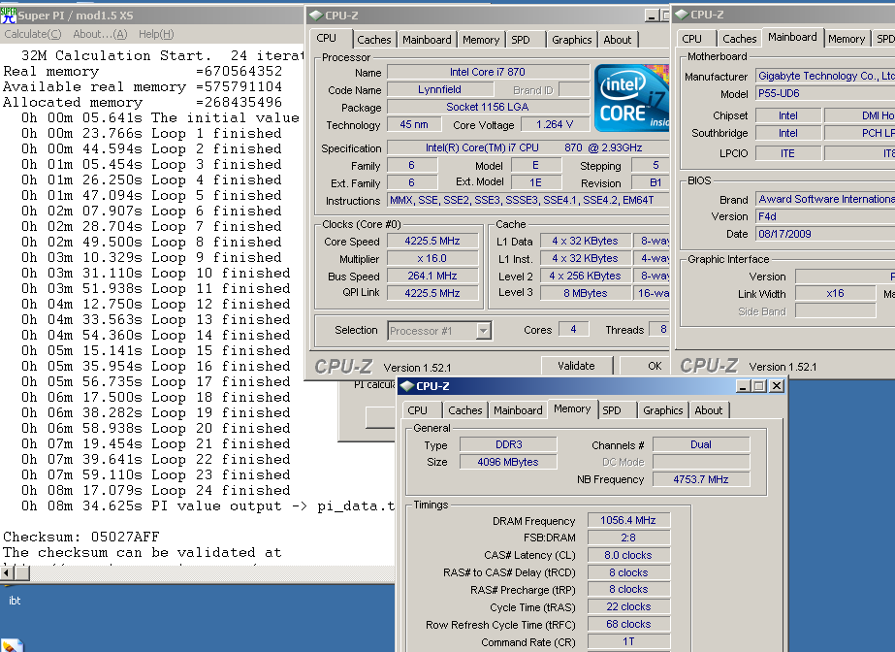Image resolution: width=895 pixels, height=652 pixels.
Task: Click the Channels # field 'Dual'
Action: (701, 444)
